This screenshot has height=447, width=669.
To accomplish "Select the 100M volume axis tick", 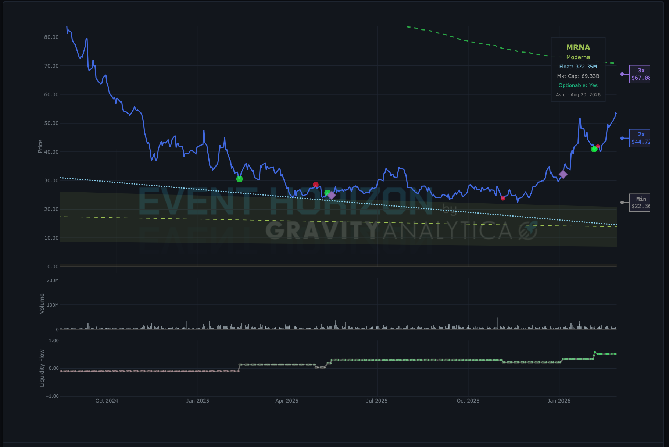I will click(53, 305).
